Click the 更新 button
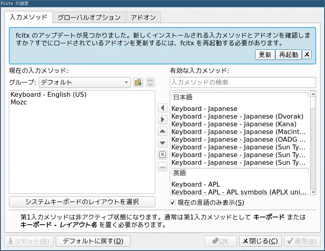The image size is (325, 251). 265,55
